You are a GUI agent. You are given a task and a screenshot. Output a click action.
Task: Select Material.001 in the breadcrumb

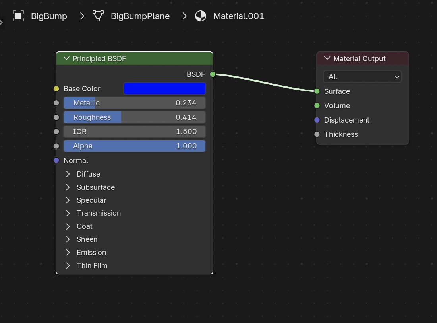pyautogui.click(x=239, y=16)
